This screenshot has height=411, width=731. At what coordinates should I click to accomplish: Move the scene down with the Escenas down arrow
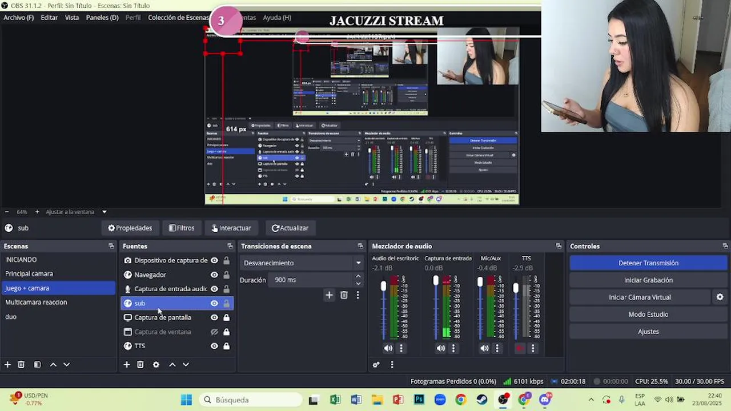tap(66, 364)
